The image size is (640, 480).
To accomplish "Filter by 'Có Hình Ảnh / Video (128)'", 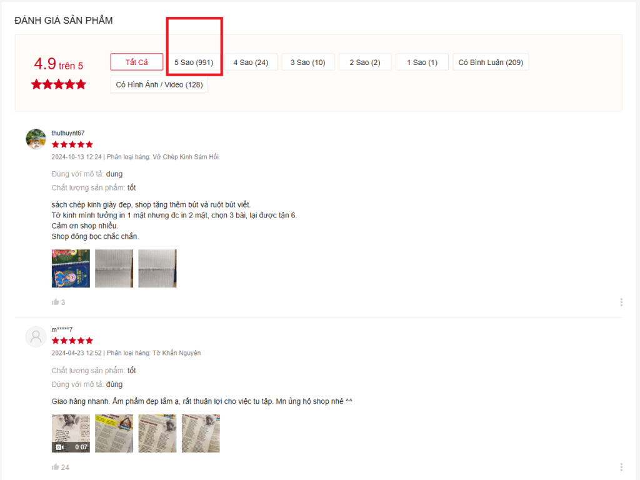I will (x=159, y=84).
